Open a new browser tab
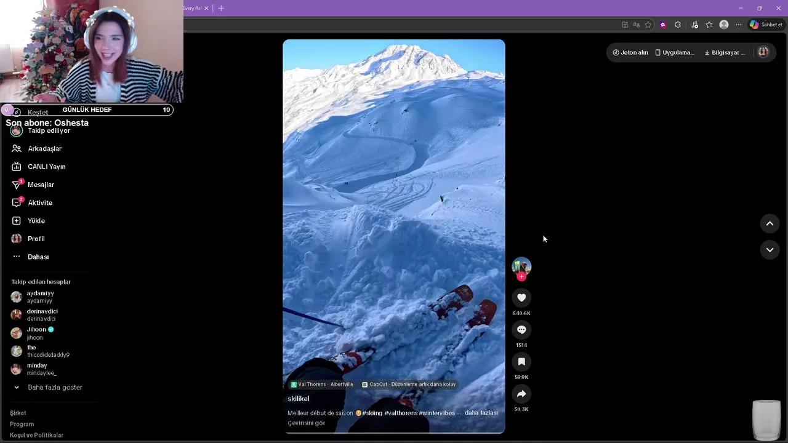Screen dimensions: 788x443 point(221,8)
